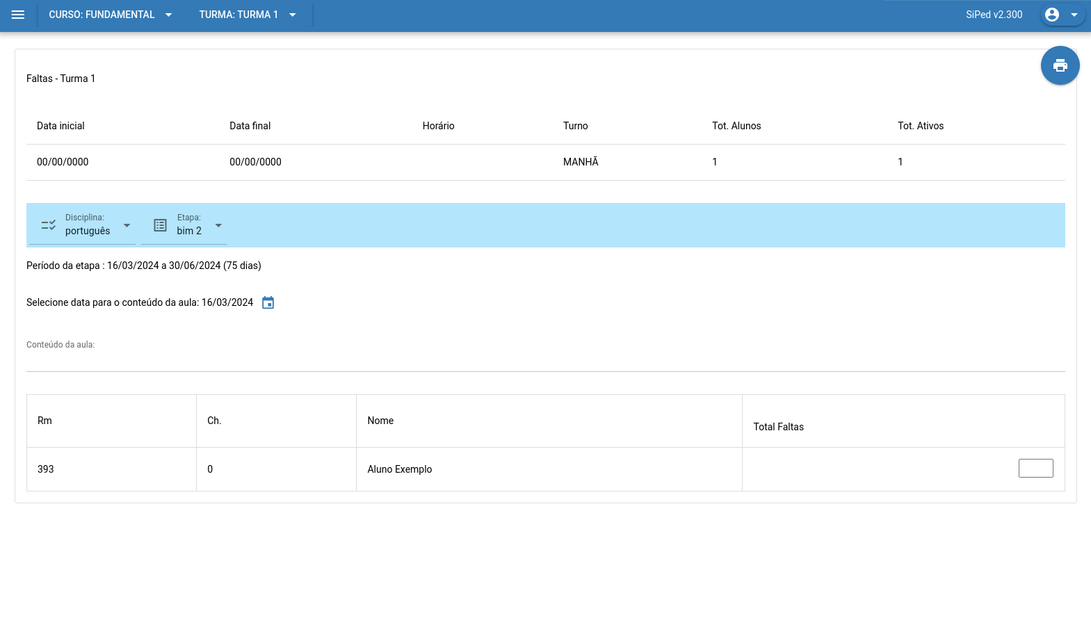1091x634 pixels.
Task: Click the Turno column header
Action: click(x=575, y=126)
